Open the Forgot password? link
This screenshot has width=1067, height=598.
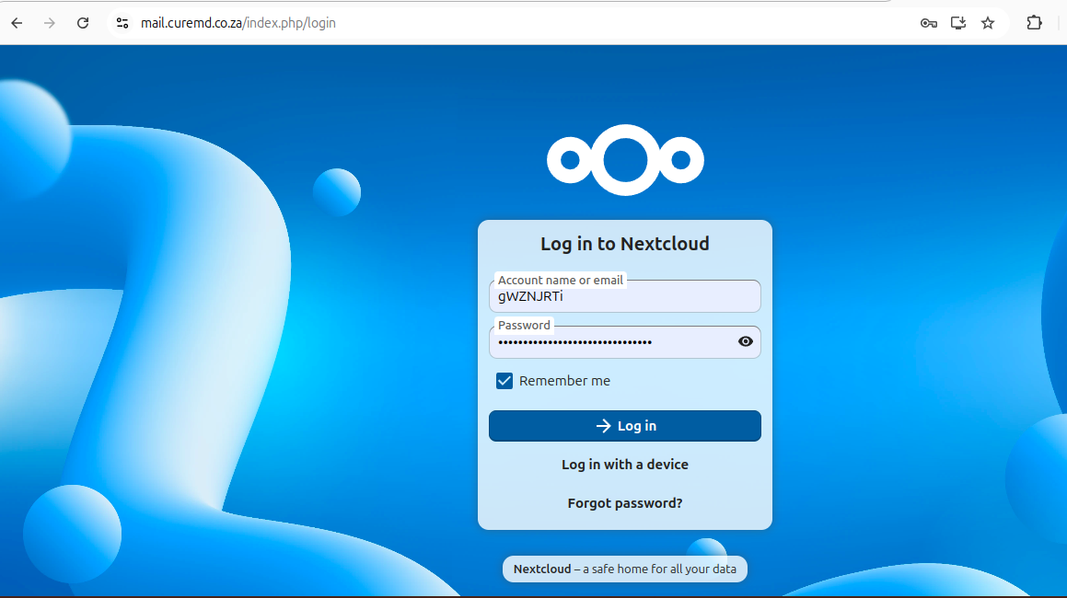pyautogui.click(x=625, y=503)
